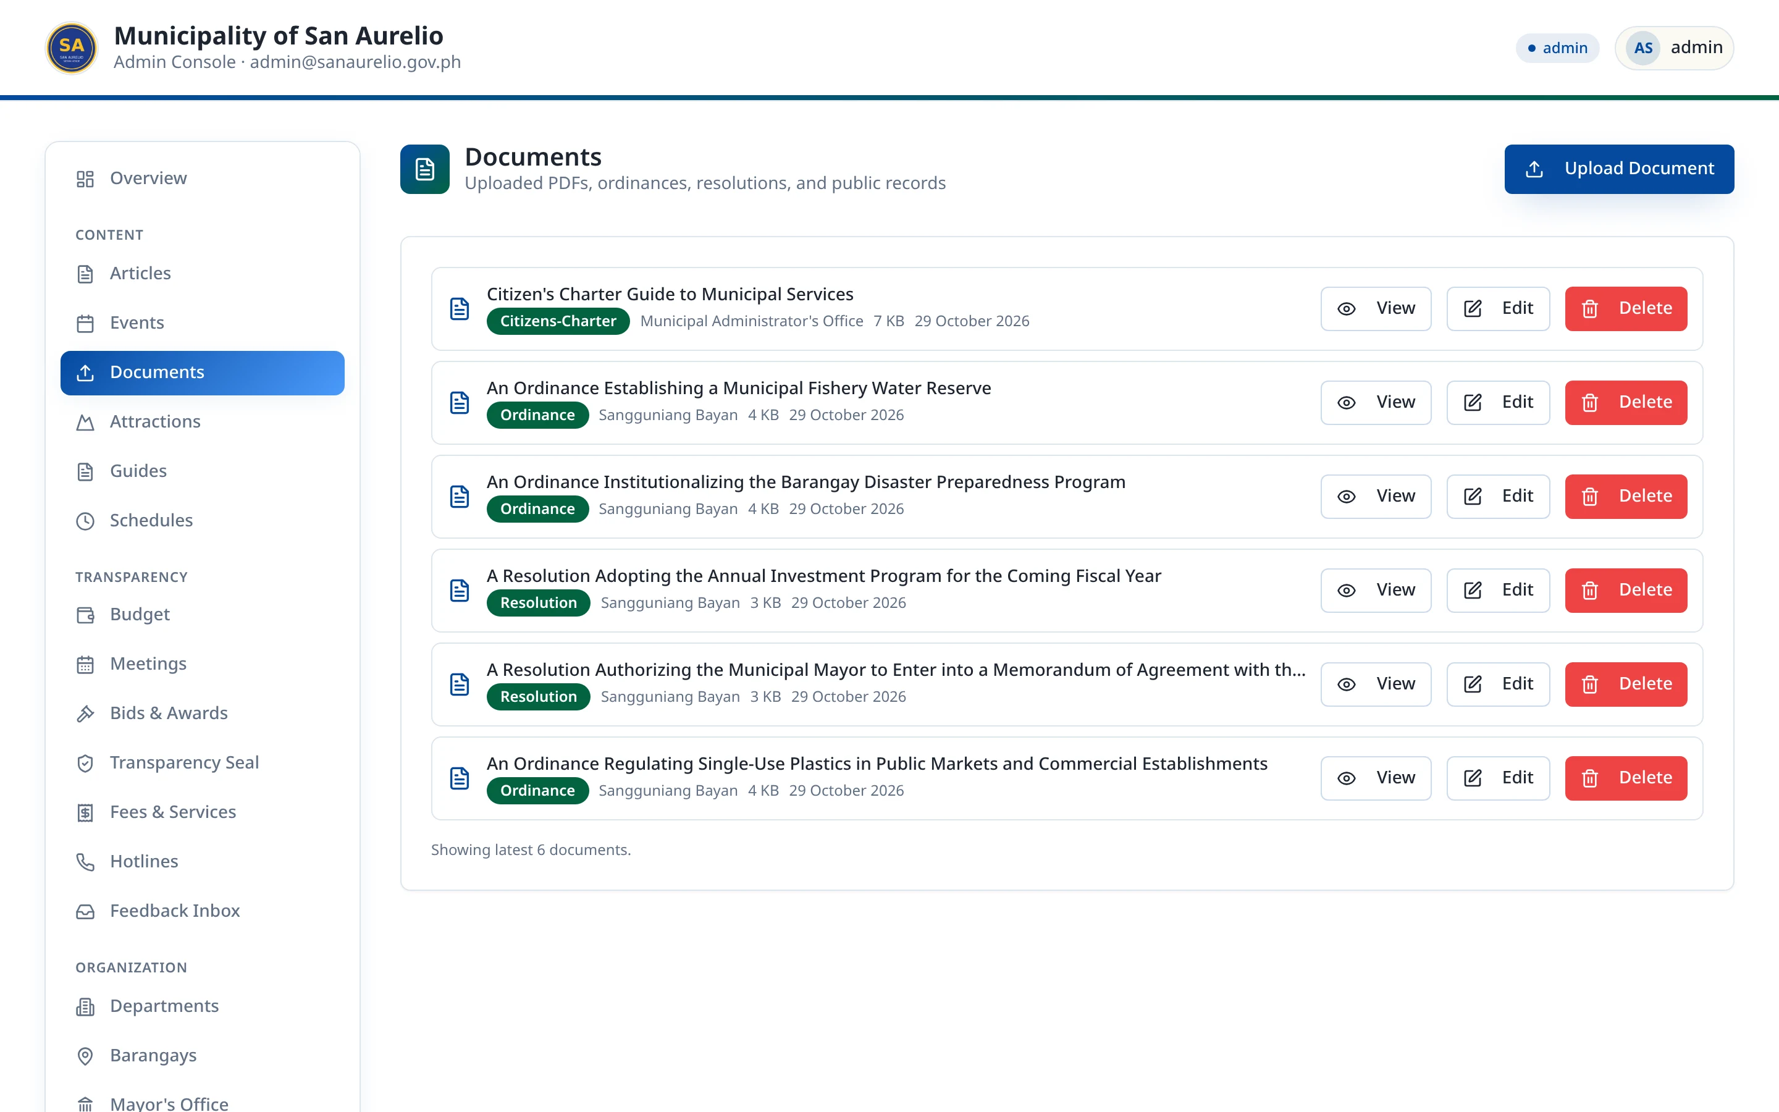Edit the Citizen's Charter Guide document
The width and height of the screenshot is (1779, 1112).
coord(1497,308)
